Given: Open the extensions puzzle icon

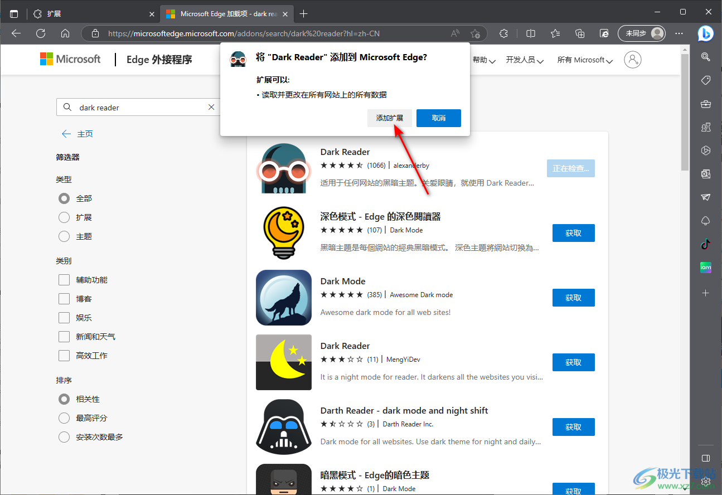Looking at the screenshot, I should point(504,33).
